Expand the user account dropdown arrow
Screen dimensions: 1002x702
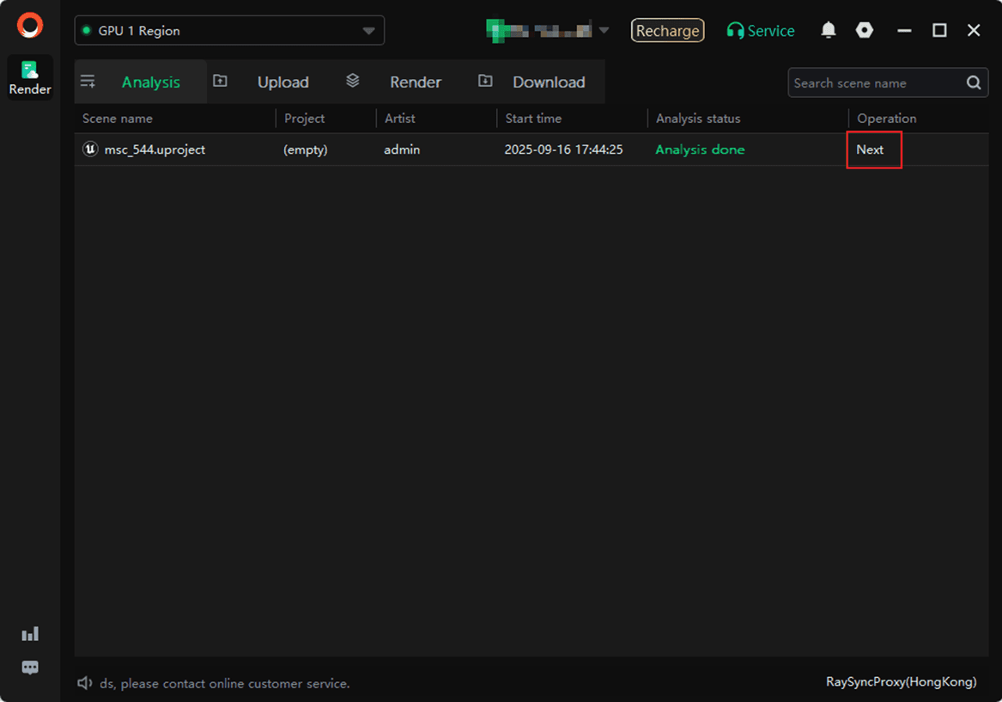[604, 31]
